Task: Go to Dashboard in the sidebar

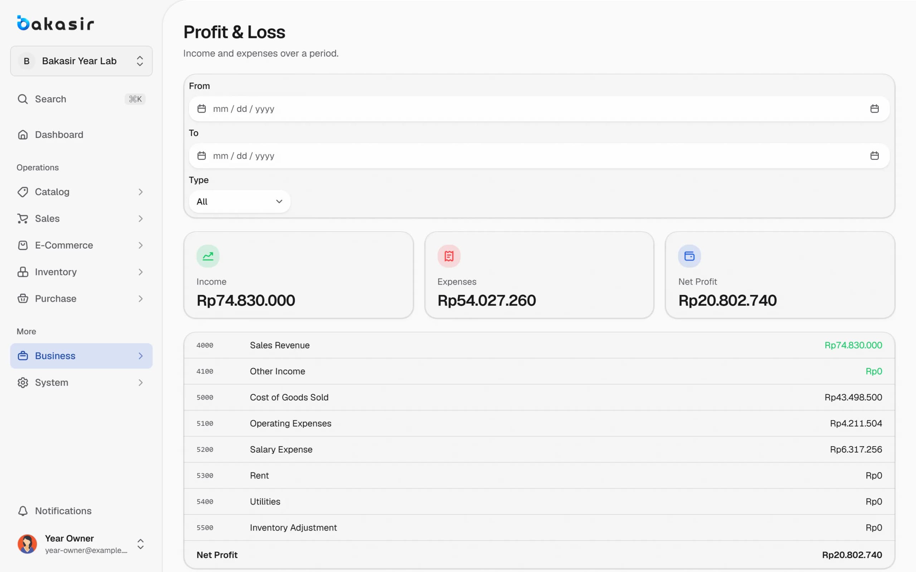Action: [x=81, y=135]
